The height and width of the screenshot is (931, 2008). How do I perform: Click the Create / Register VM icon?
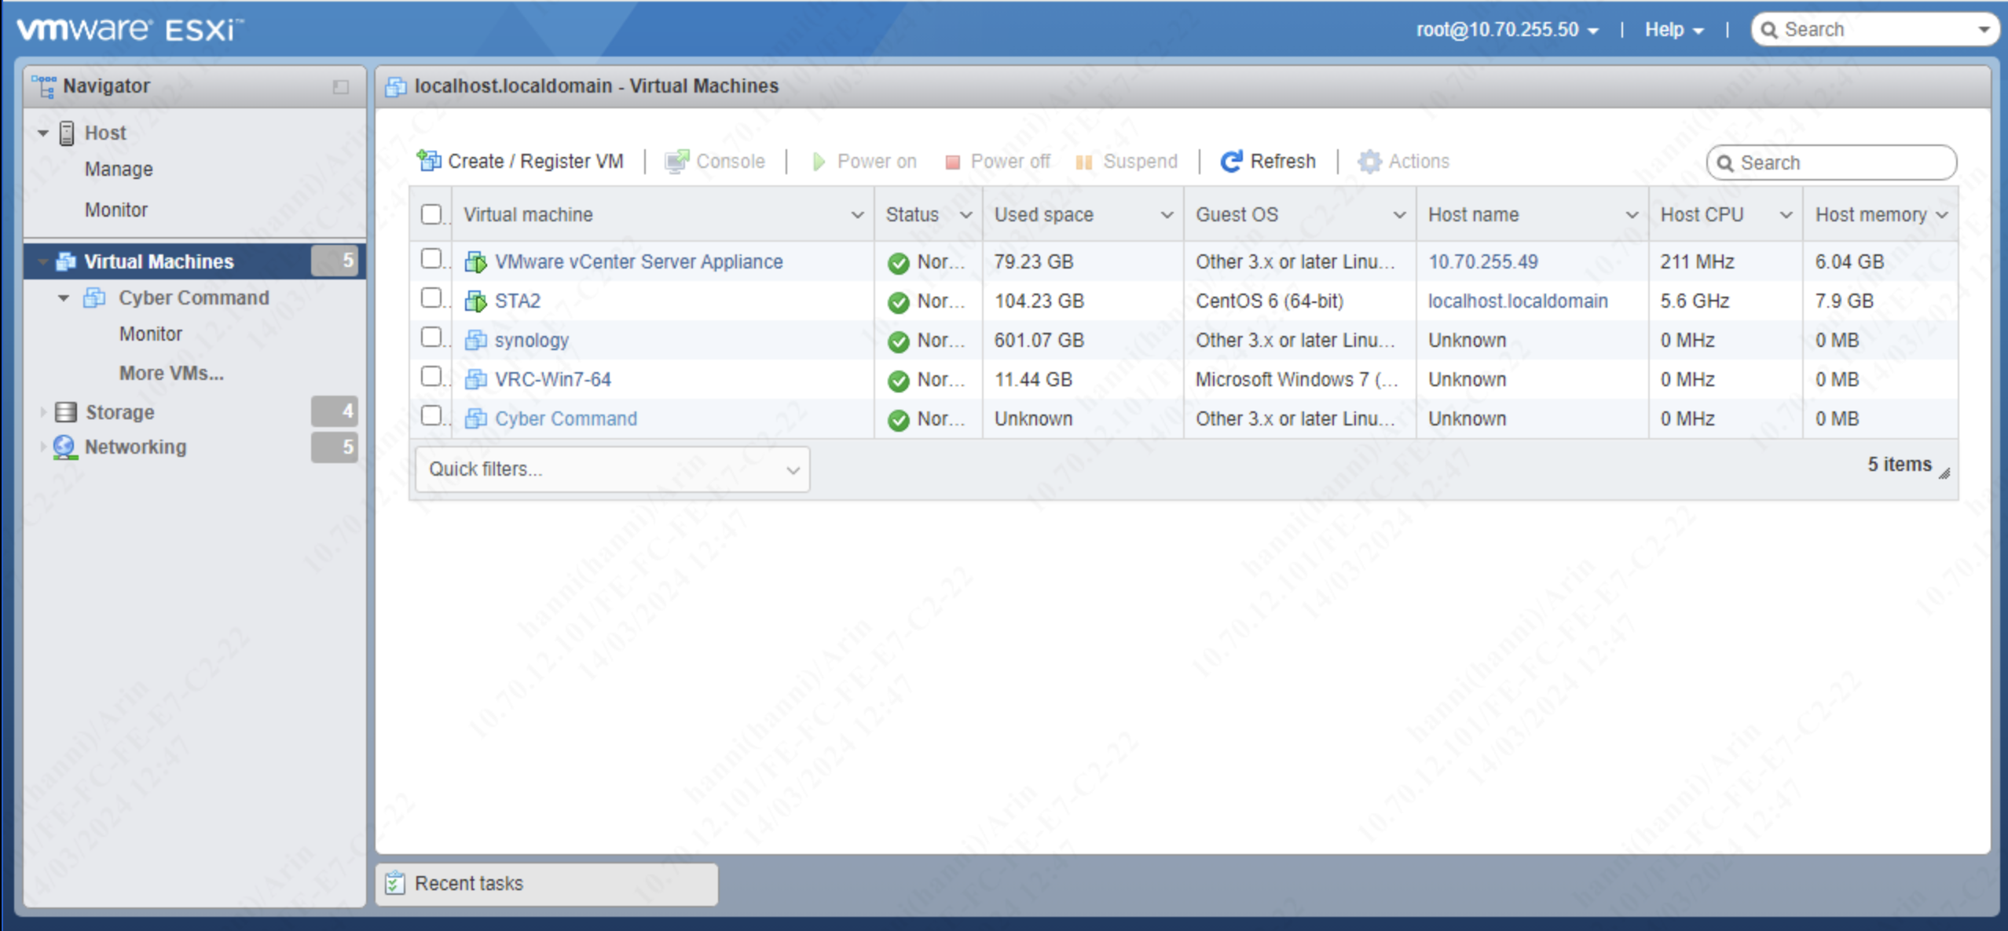[429, 160]
